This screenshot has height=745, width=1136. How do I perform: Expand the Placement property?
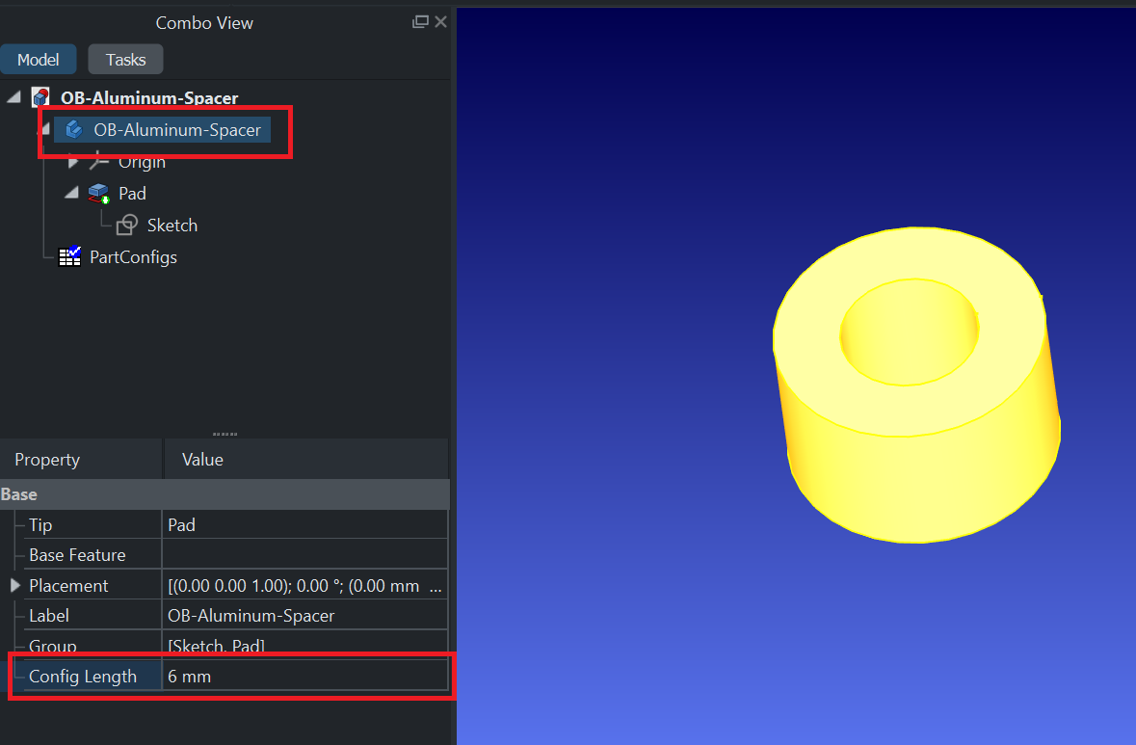14,585
